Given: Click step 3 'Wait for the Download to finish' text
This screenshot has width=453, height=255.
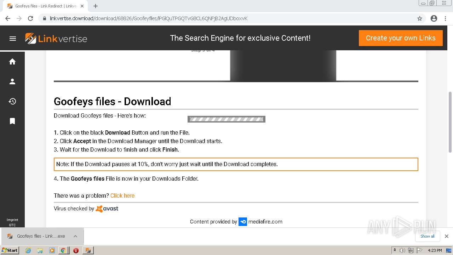Looking at the screenshot, I should 116,150.
